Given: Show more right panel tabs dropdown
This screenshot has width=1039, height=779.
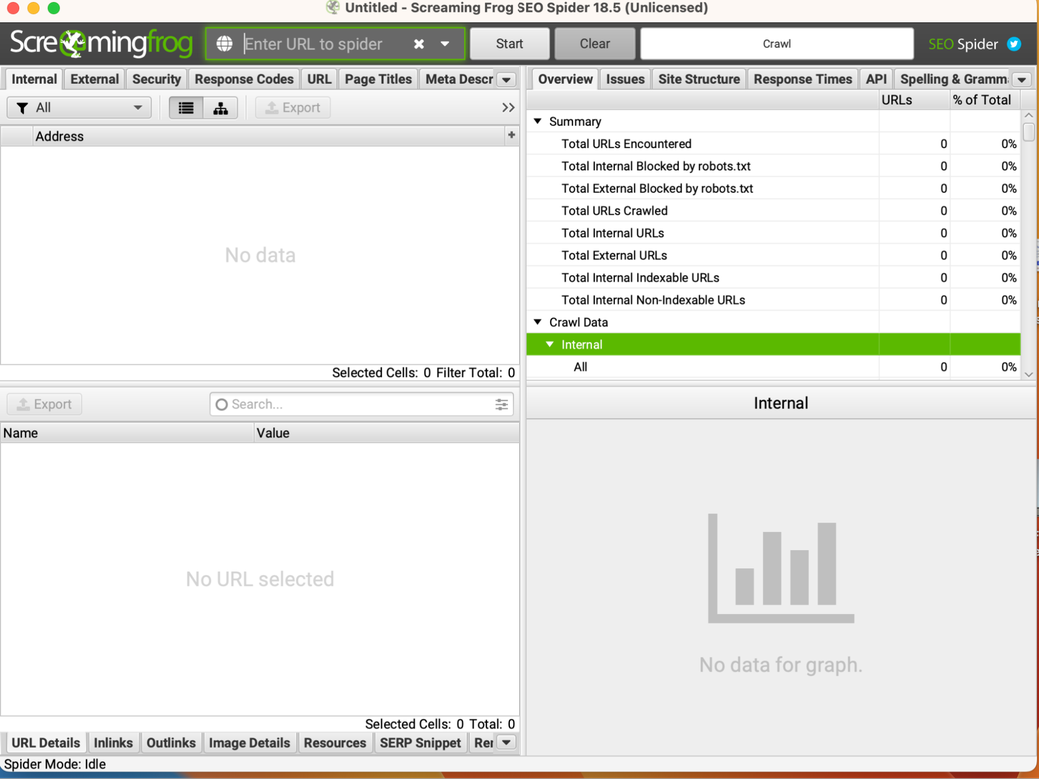Looking at the screenshot, I should click(1022, 80).
